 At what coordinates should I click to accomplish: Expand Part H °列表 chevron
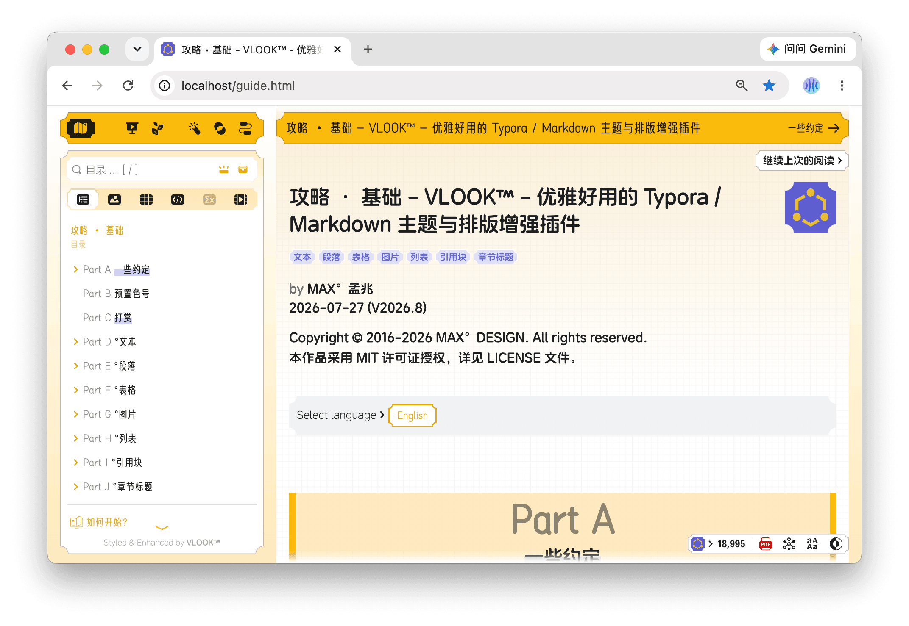point(76,438)
